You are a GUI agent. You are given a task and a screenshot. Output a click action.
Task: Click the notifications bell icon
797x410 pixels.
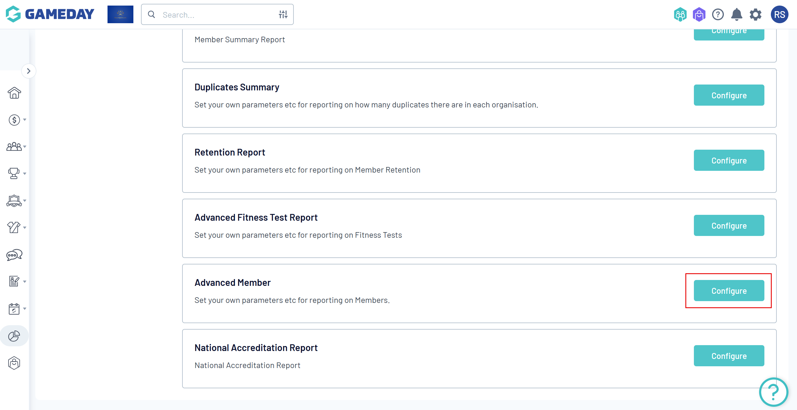pos(736,15)
